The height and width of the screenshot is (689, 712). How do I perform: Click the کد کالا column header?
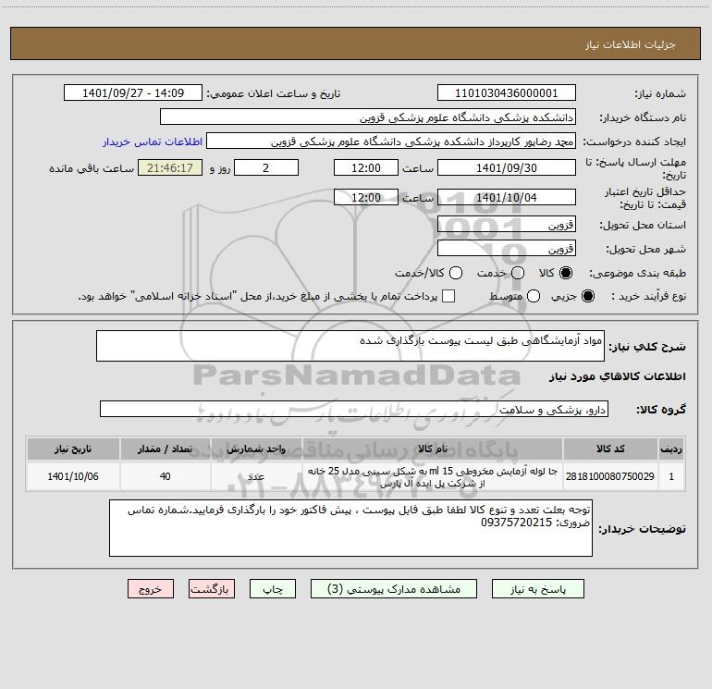[x=610, y=449]
